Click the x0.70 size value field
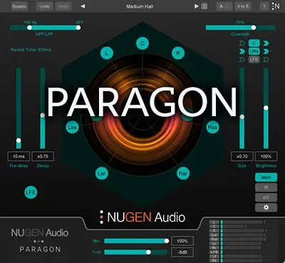Screen dimensions: 285x263 coord(242,156)
